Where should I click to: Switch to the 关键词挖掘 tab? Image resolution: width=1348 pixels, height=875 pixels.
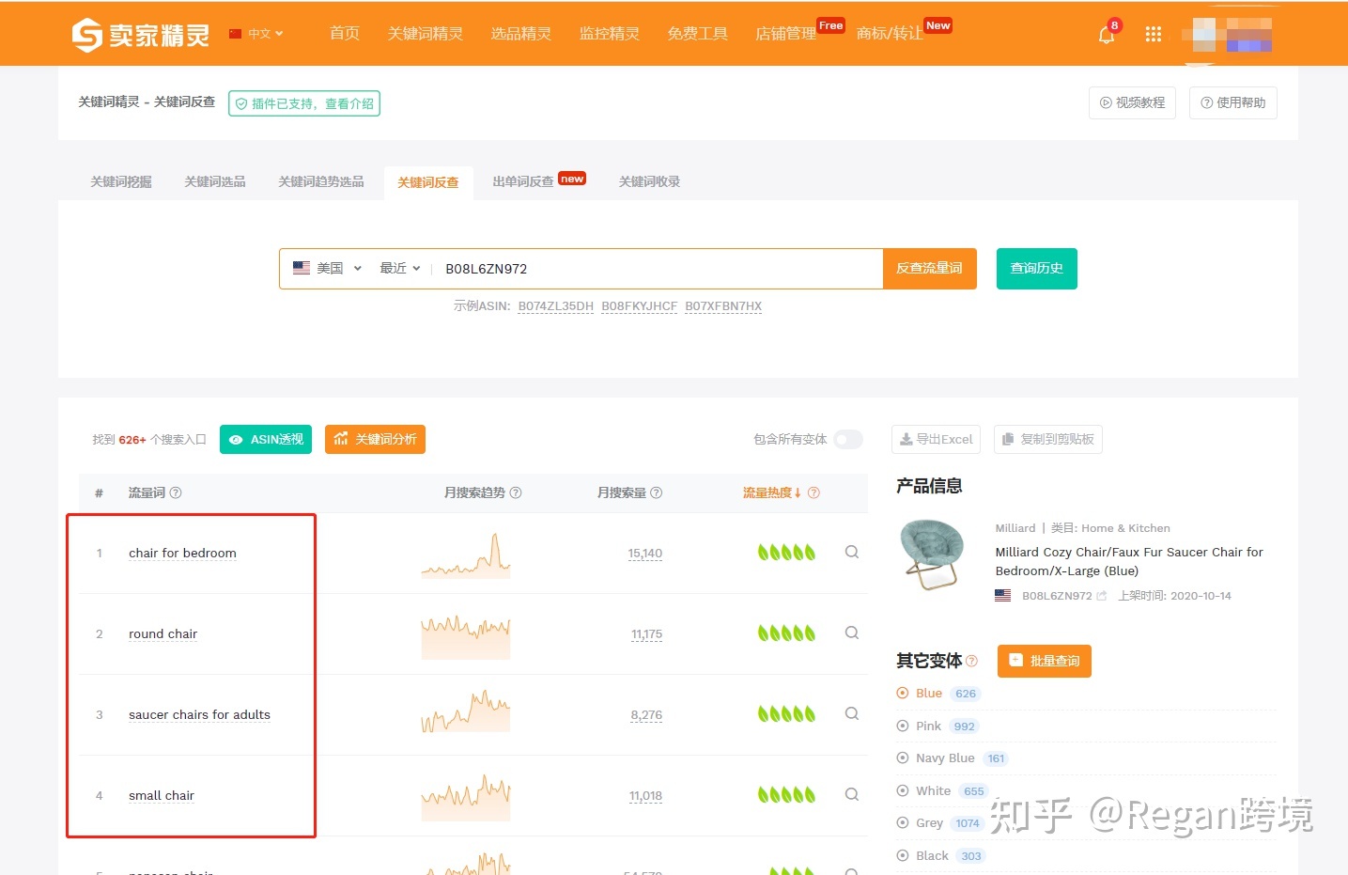pos(121,182)
